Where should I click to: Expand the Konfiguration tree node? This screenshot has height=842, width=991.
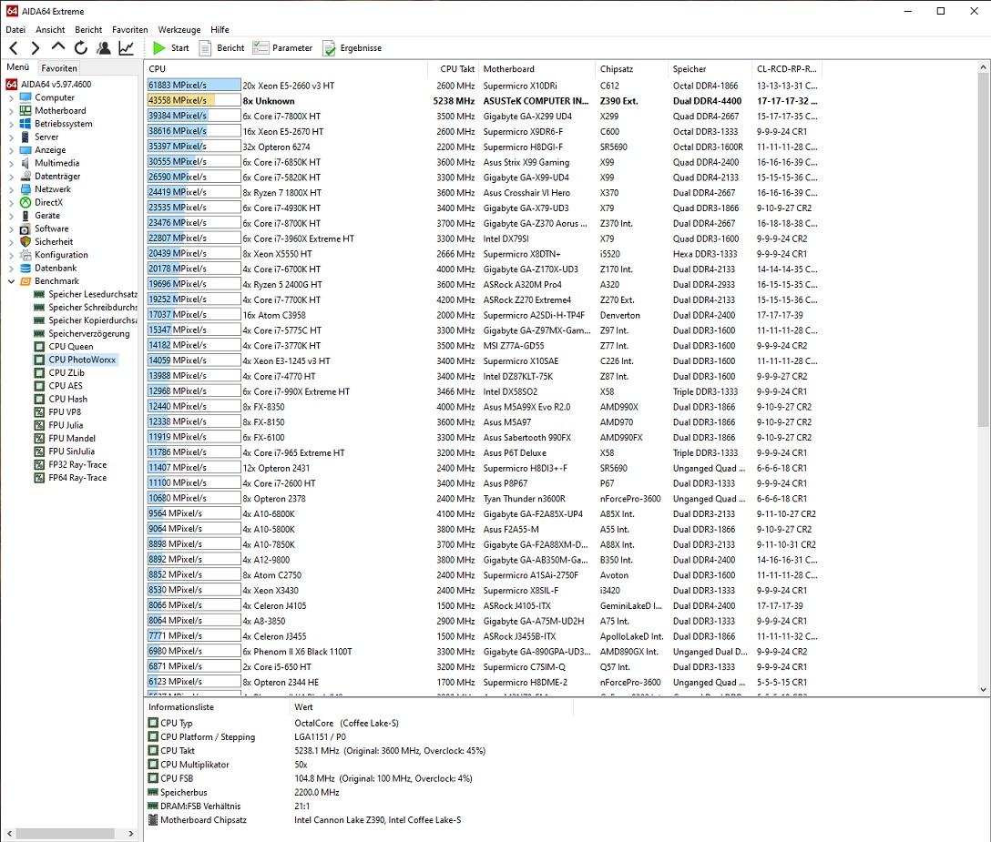coord(11,255)
